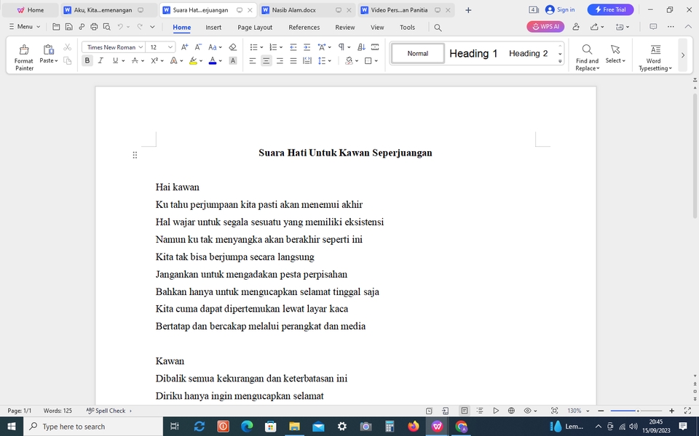Toggle Print Layout view in status bar

pyautogui.click(x=464, y=411)
